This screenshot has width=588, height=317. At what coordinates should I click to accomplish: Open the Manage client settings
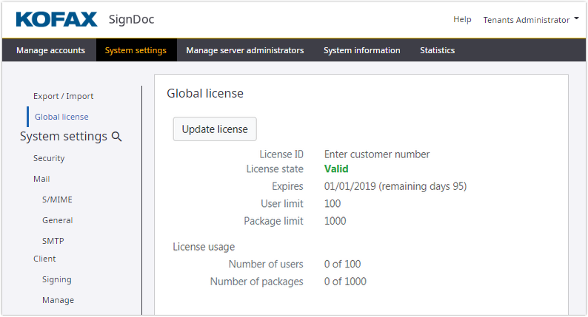(x=58, y=301)
